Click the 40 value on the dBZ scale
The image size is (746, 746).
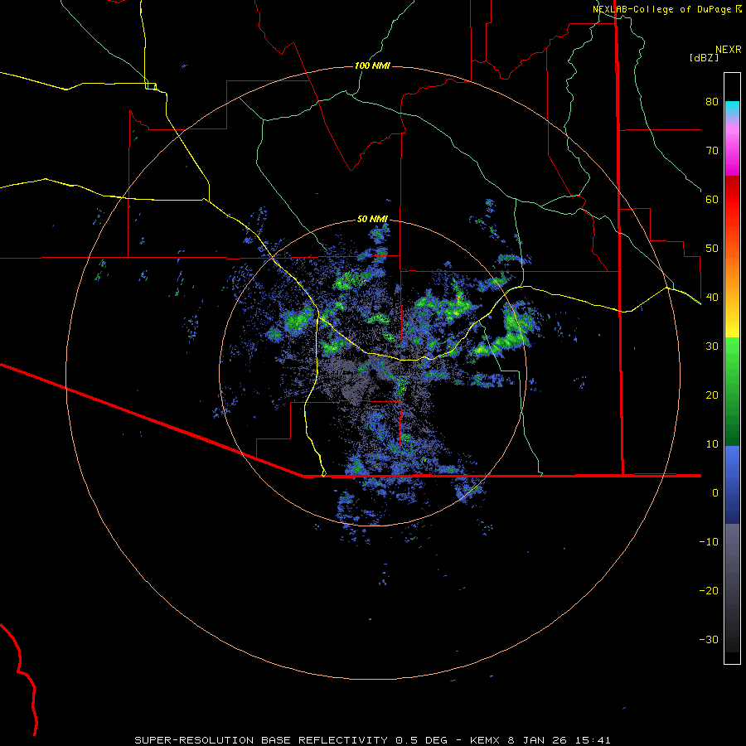click(x=712, y=298)
